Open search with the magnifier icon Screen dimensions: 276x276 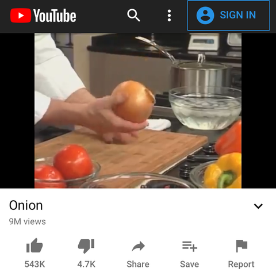coord(133,16)
